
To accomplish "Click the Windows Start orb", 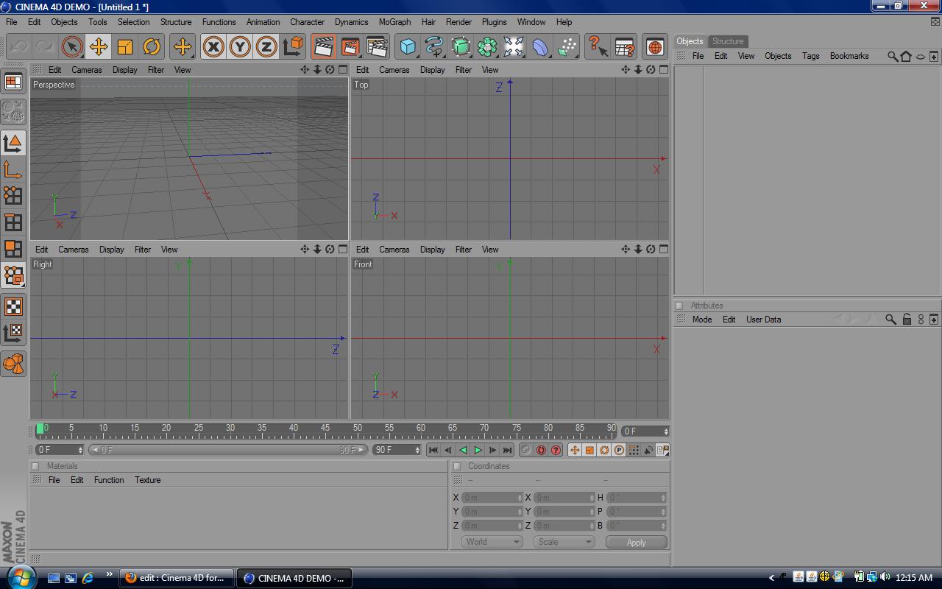I will point(21,576).
